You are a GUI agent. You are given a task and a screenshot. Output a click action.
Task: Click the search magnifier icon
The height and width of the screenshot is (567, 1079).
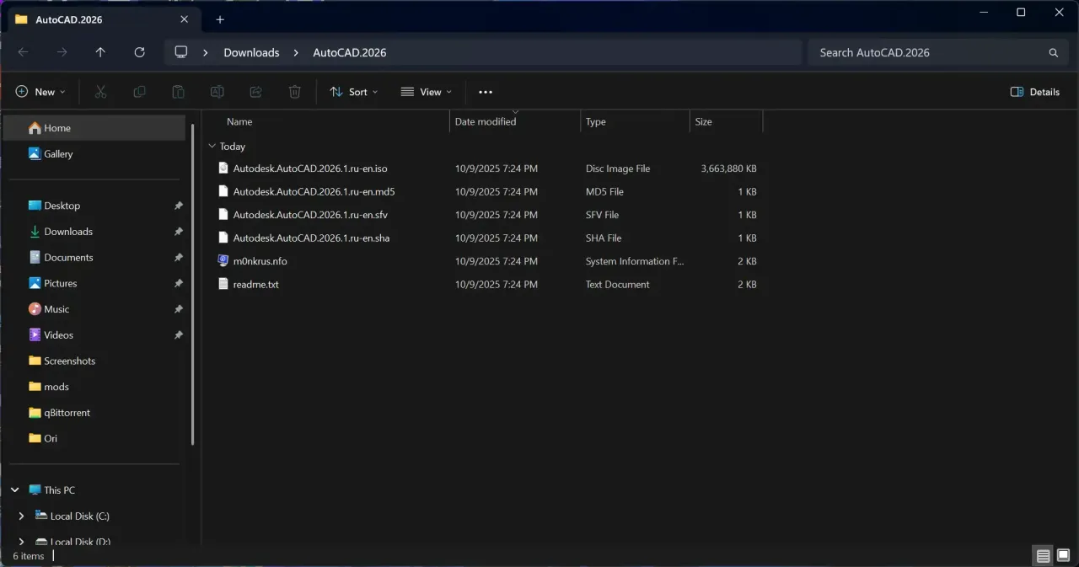[x=1053, y=52]
